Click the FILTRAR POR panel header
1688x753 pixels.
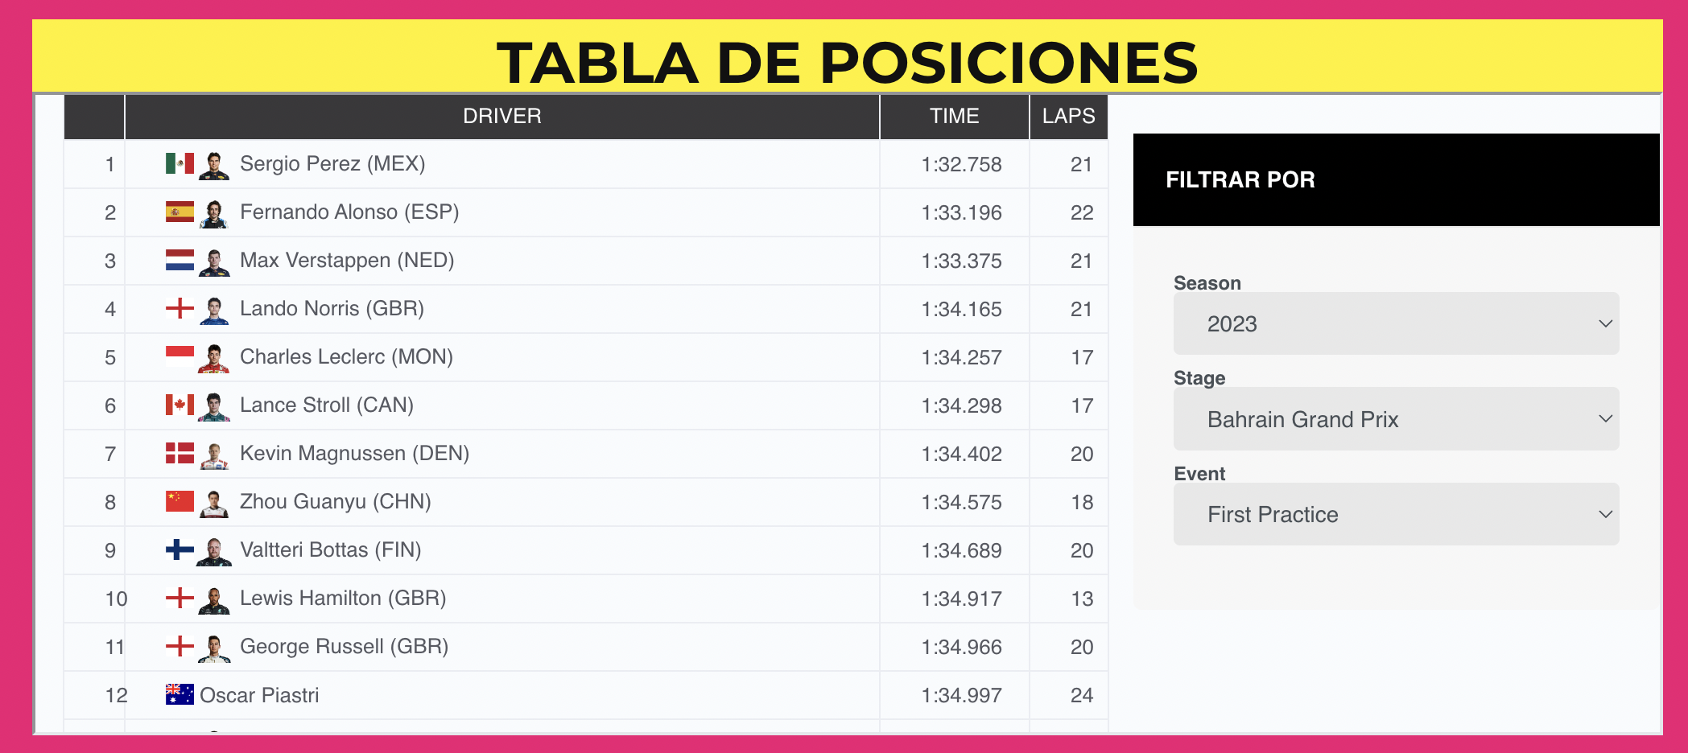click(1396, 179)
